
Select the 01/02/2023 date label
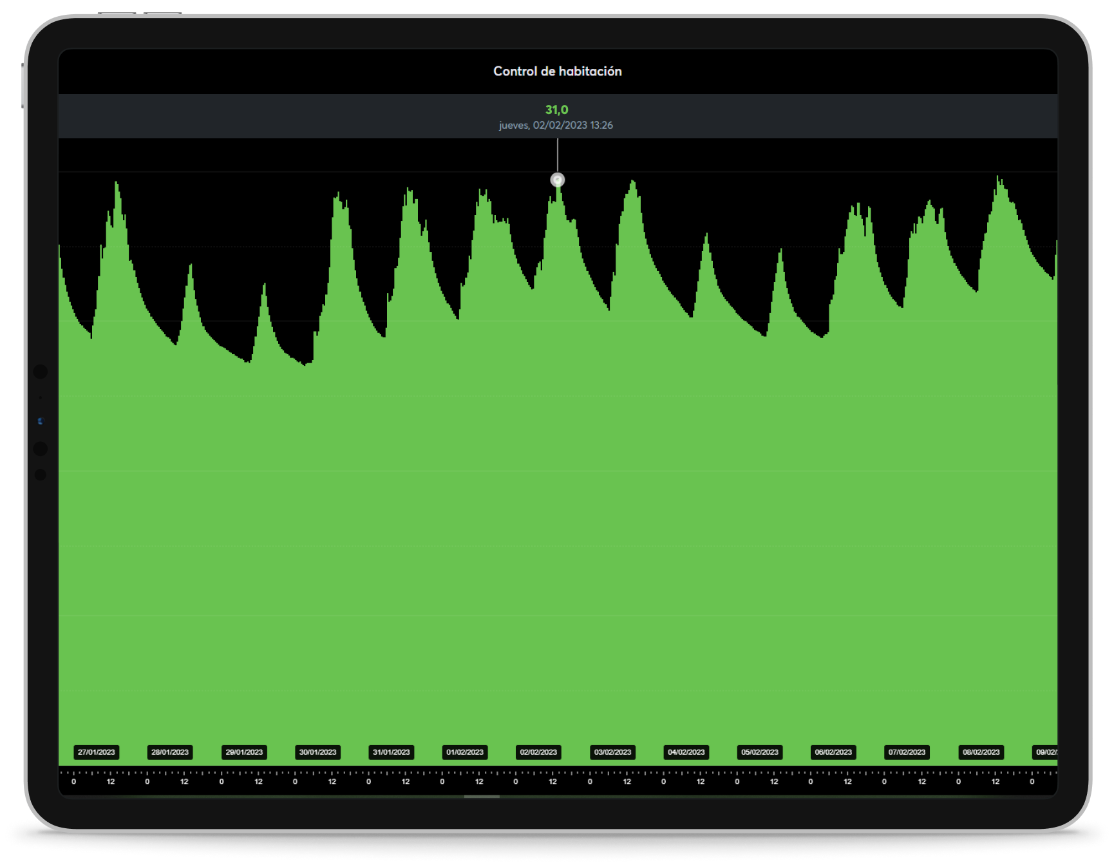point(465,752)
